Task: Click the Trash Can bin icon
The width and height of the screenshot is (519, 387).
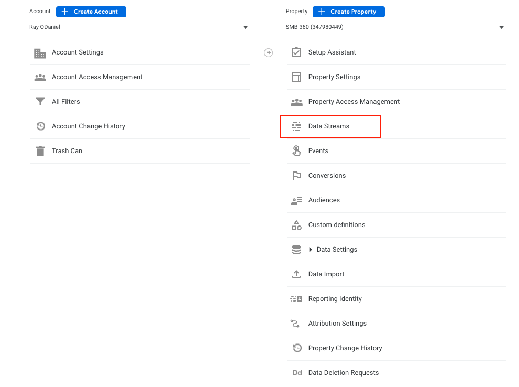Action: [x=40, y=151]
